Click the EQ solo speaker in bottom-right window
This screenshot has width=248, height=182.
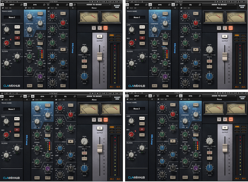pyautogui.click(x=173, y=141)
